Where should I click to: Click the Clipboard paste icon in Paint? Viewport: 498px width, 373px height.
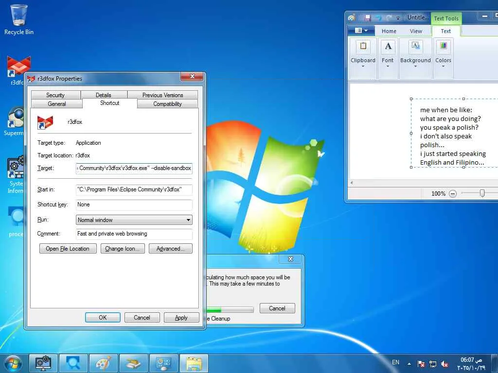(363, 46)
